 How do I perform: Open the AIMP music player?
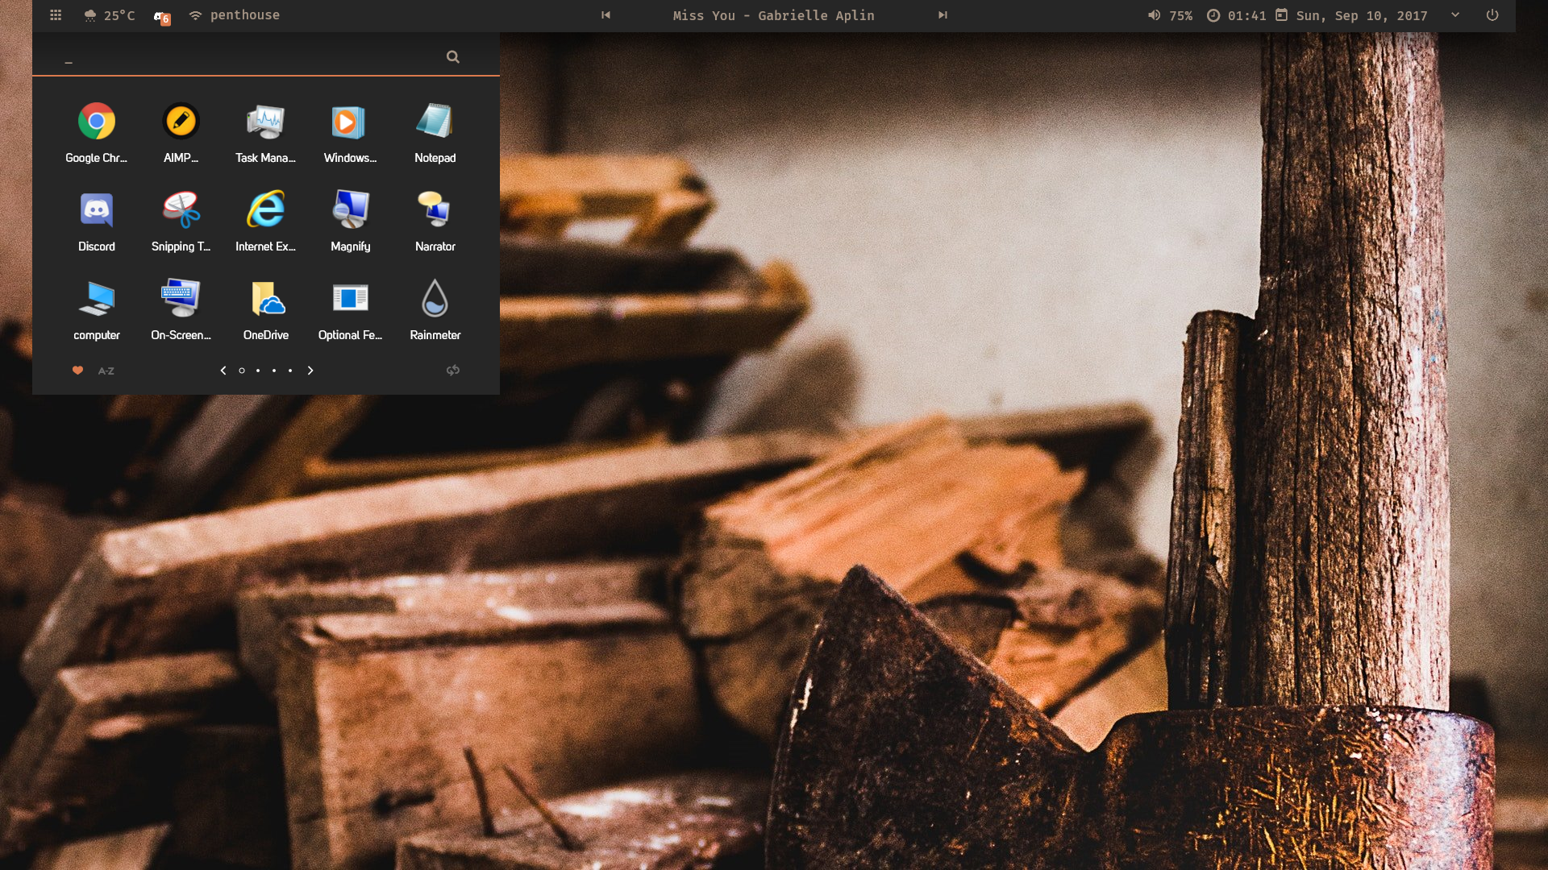[181, 122]
